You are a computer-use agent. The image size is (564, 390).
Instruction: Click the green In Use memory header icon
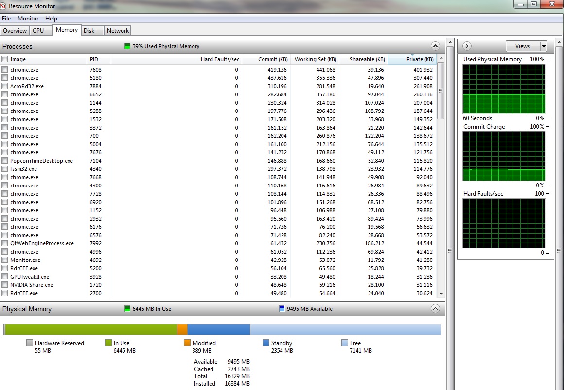127,309
